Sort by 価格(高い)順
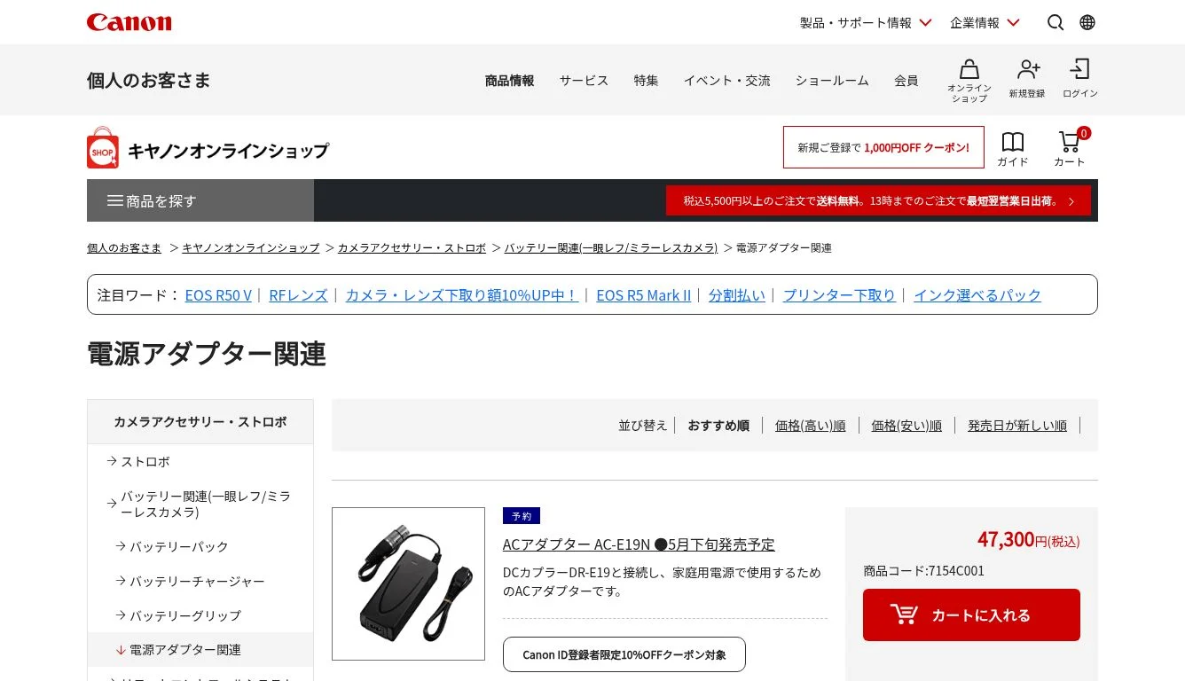The height and width of the screenshot is (681, 1185). [x=810, y=426]
